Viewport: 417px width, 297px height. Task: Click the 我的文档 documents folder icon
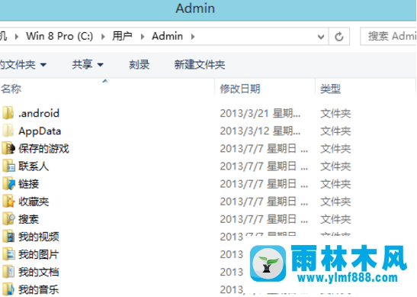8,272
